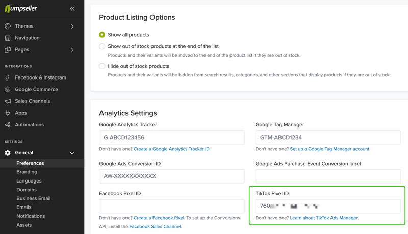Image resolution: width=408 pixels, height=234 pixels.
Task: Click the Google Commerce icon
Action: pos(8,89)
